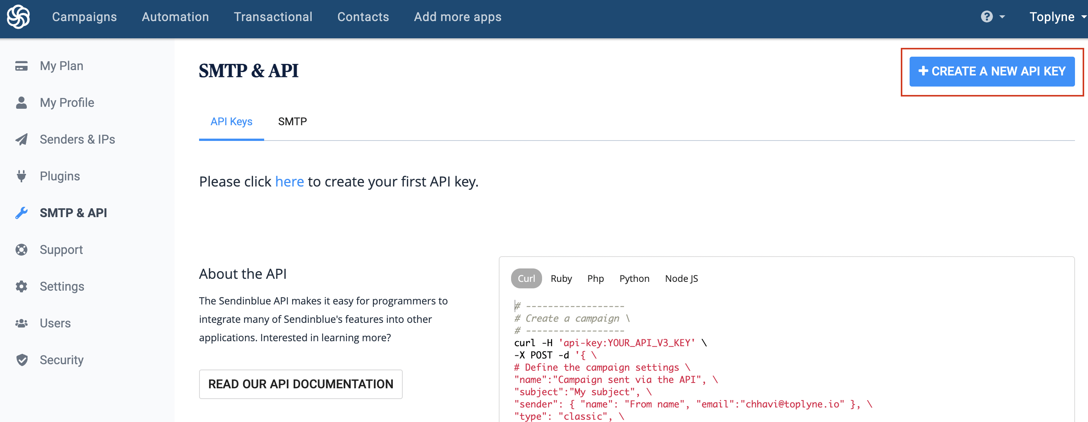Show the Python code sample
Viewport: 1088px width, 422px height.
pyautogui.click(x=634, y=279)
